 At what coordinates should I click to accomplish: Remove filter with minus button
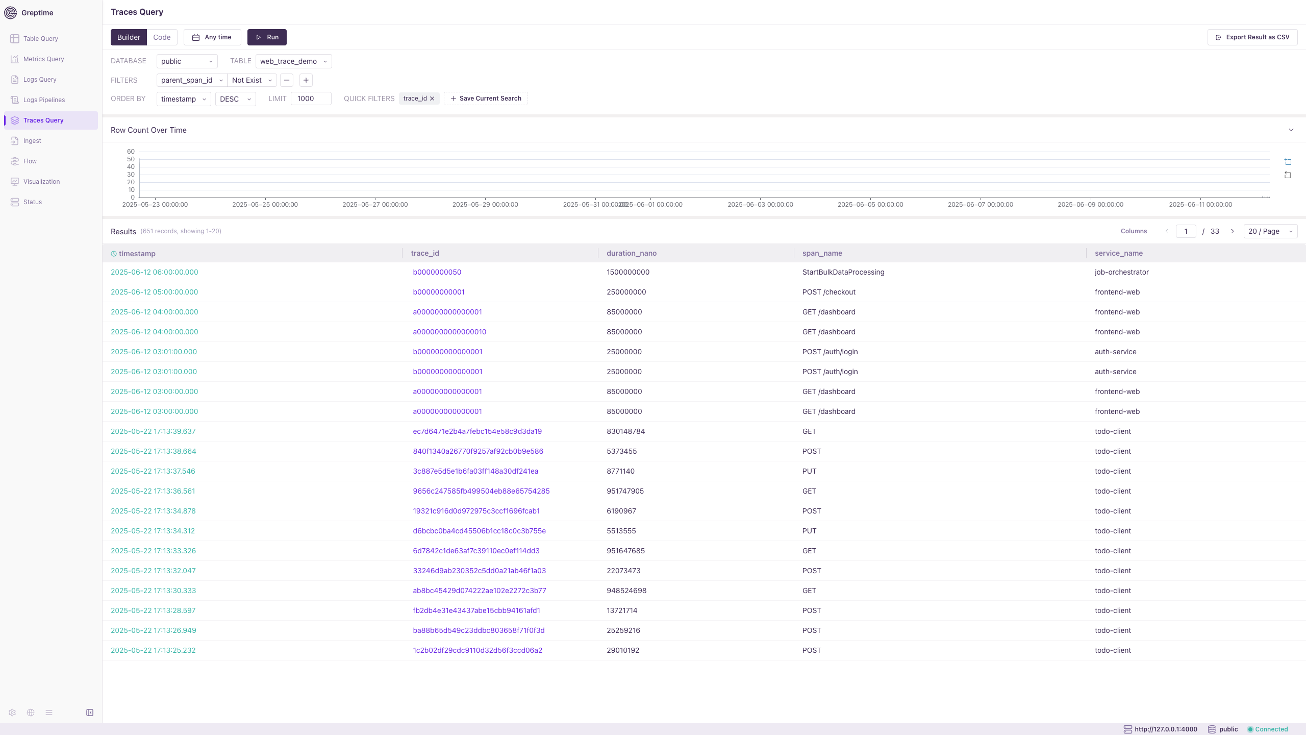pos(287,80)
